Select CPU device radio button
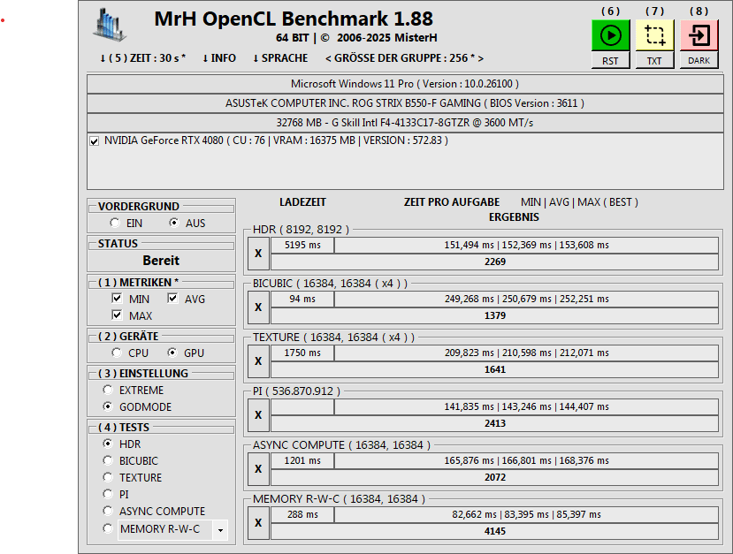This screenshot has height=554, width=733. [x=117, y=353]
